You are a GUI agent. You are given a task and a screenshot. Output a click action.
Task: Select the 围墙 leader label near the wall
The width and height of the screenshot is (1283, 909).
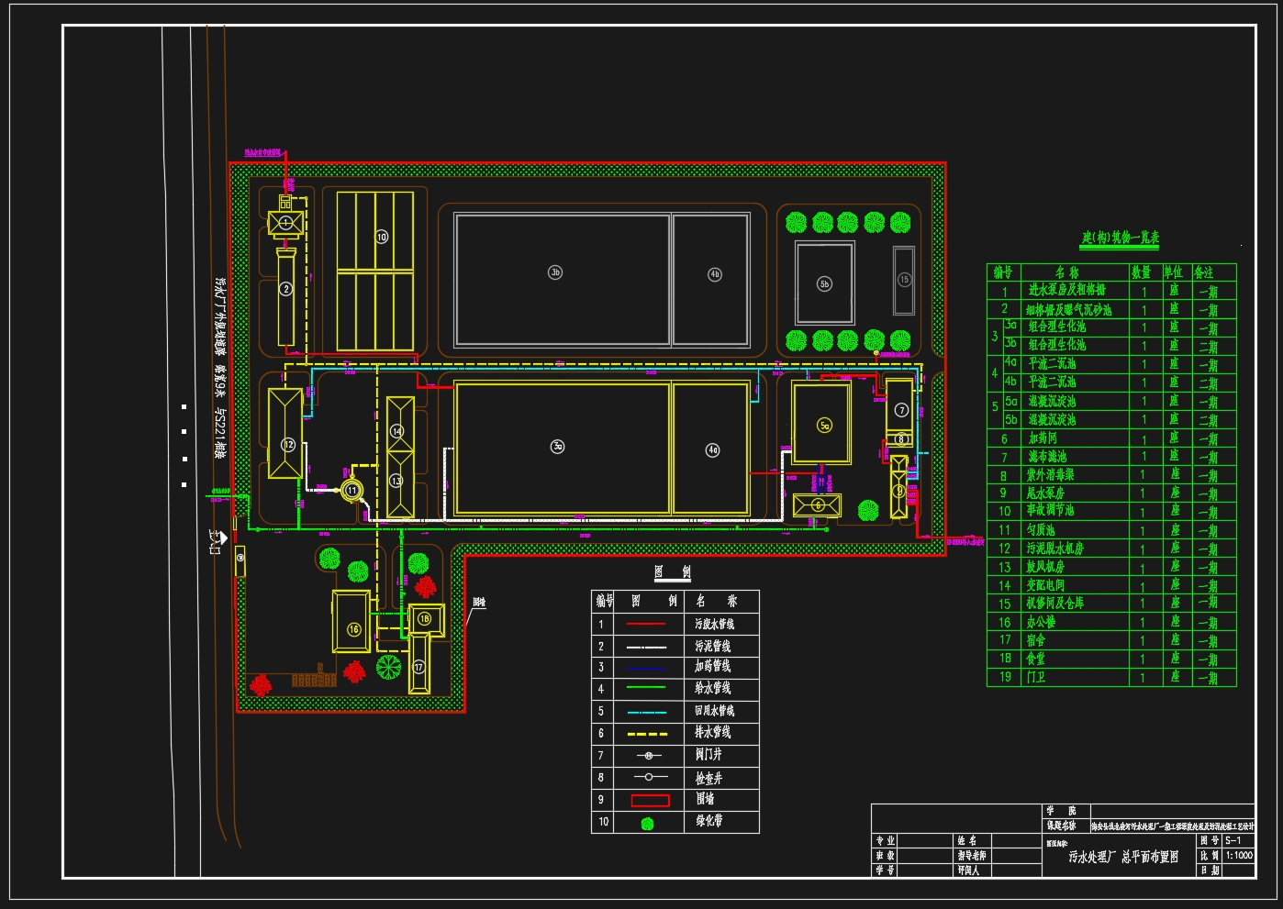(479, 603)
